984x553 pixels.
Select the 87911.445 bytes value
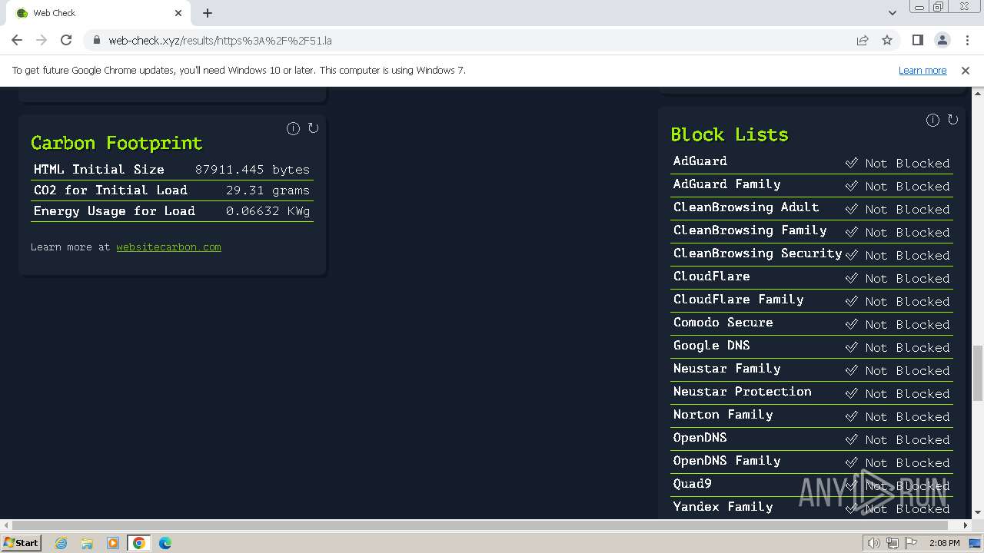[x=252, y=170]
